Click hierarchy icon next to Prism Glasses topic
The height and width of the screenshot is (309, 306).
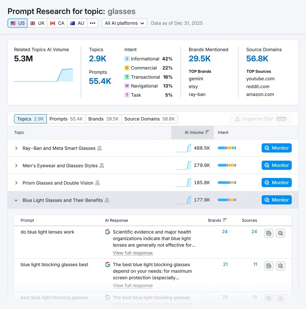tap(97, 183)
